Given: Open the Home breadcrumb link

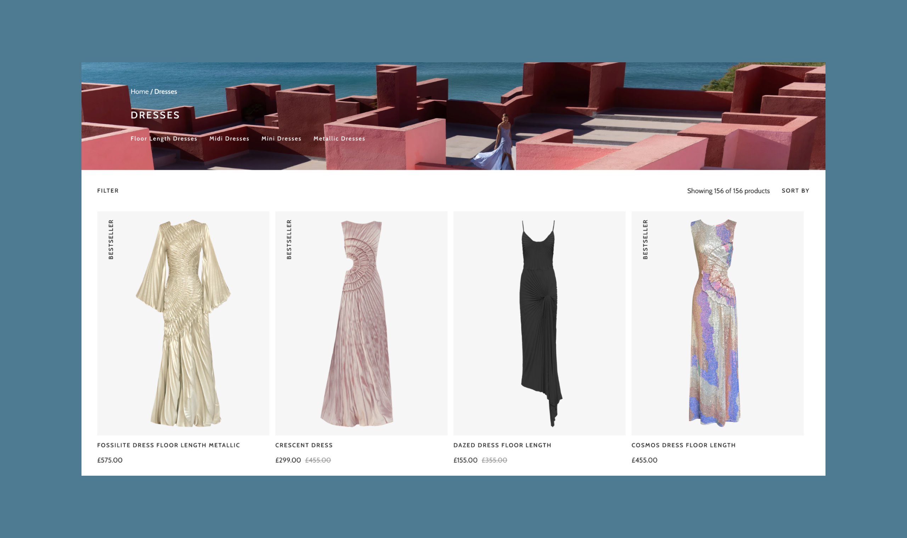Looking at the screenshot, I should pyautogui.click(x=139, y=92).
